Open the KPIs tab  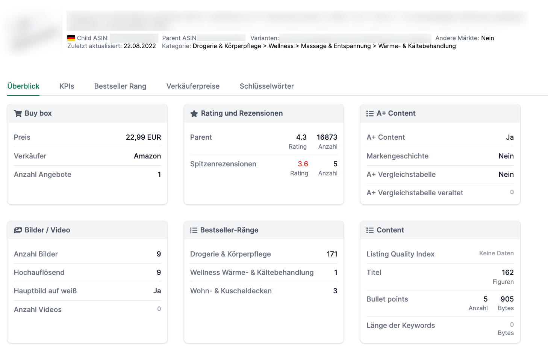pyautogui.click(x=67, y=86)
